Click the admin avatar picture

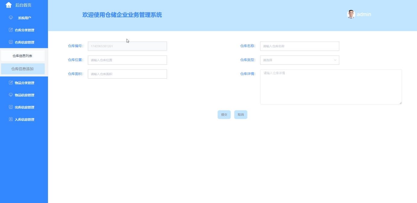pos(351,14)
